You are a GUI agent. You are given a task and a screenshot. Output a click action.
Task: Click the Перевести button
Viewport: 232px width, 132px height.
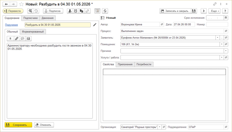tap(13, 11)
